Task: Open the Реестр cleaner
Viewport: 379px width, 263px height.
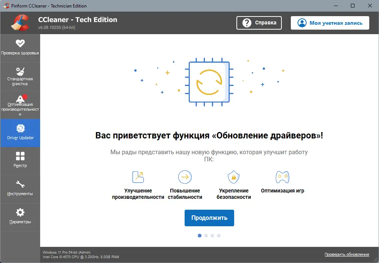Action: [x=20, y=160]
